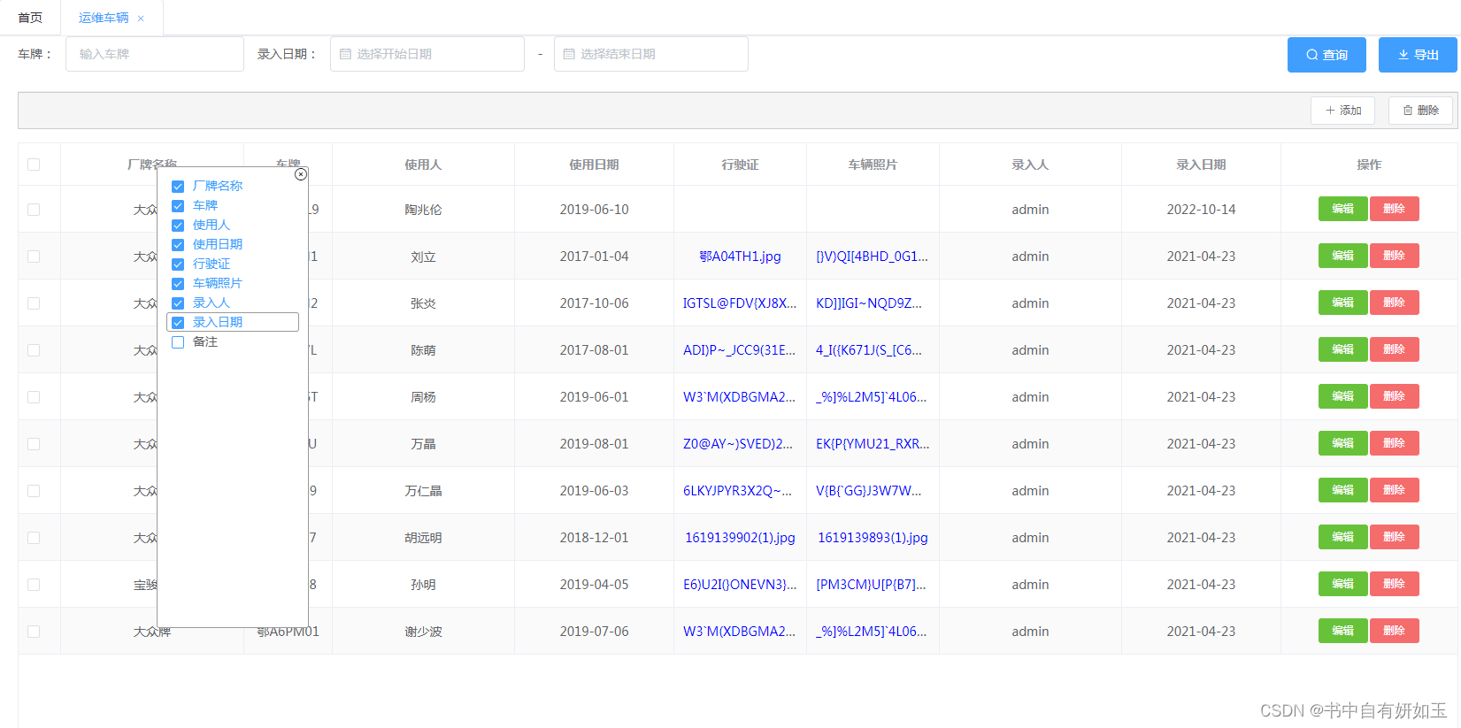Open the KD]]IGI~NQD9Z... photo link
The width and height of the screenshot is (1461, 728).
coord(869,303)
